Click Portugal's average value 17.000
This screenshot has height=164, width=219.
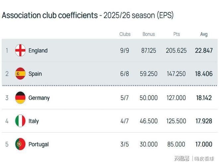click(204, 144)
